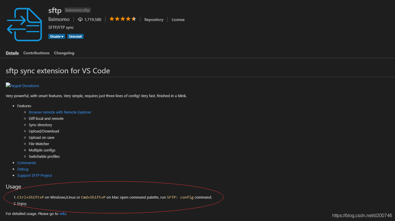Click the Diff local and remote item
This screenshot has width=395, height=221.
(x=46, y=118)
